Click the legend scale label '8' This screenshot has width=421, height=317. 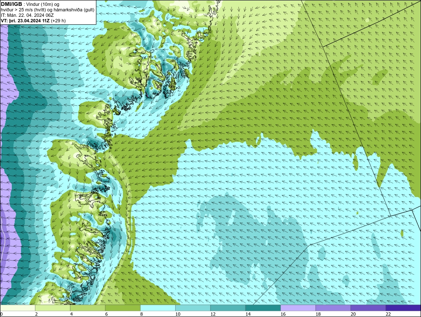(x=141, y=314)
